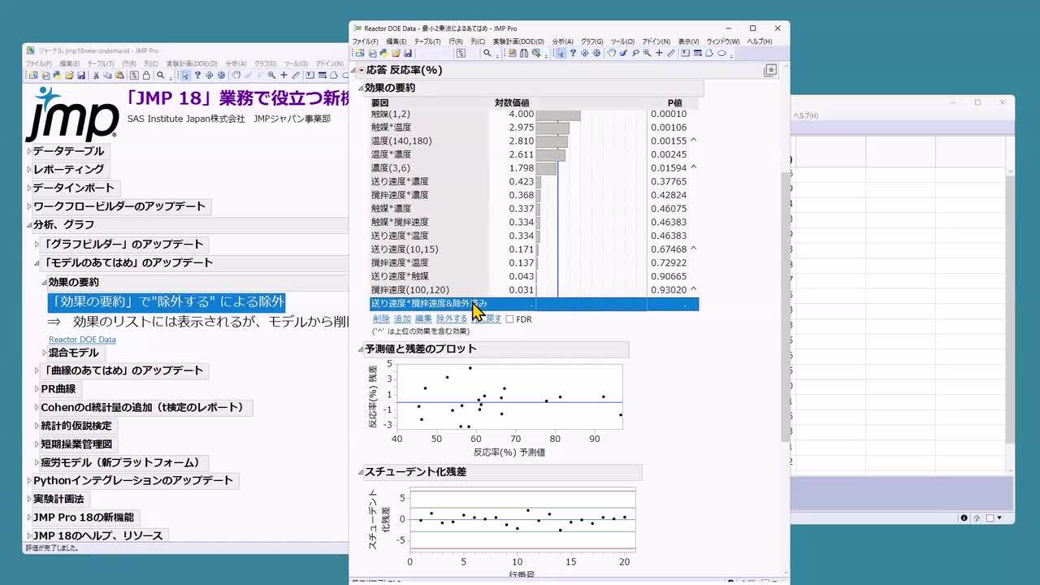The image size is (1040, 585).
Task: Select the brush tool in Reactor toolbar
Action: (622, 54)
